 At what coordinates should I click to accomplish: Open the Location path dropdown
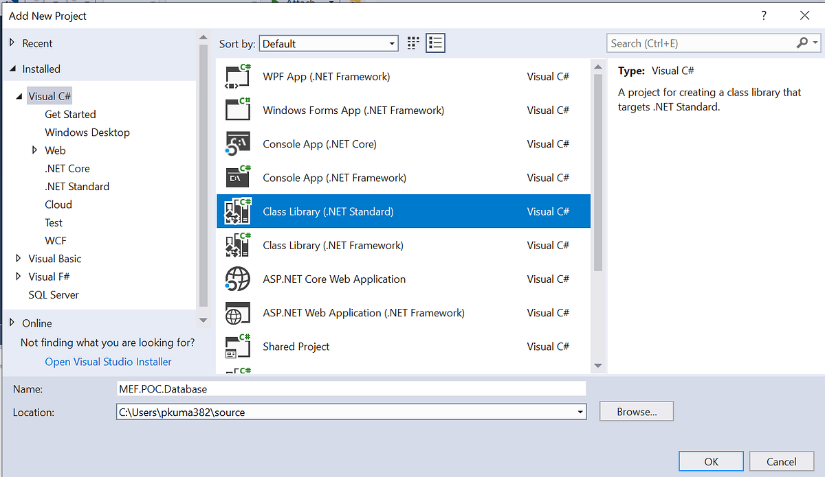581,412
